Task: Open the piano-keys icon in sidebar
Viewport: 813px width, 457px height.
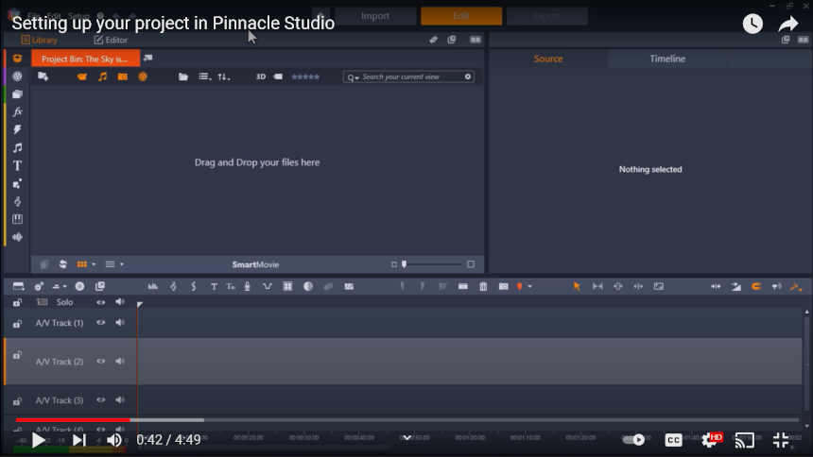Action: tap(17, 219)
